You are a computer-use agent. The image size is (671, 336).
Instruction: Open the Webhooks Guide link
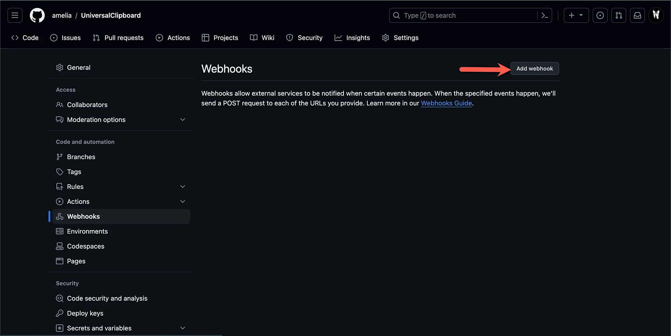tap(446, 103)
